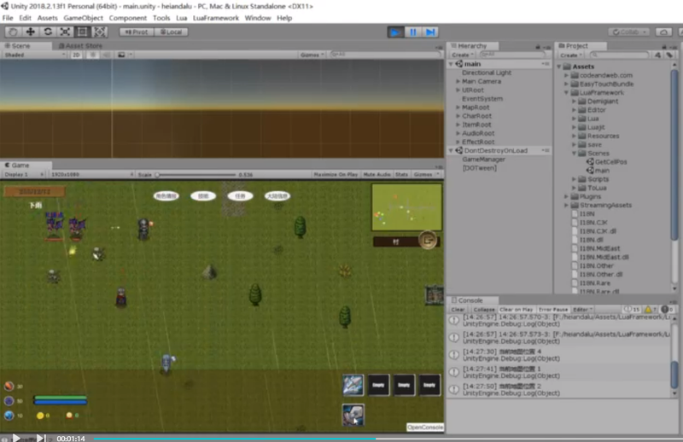Open the File menu

click(8, 18)
